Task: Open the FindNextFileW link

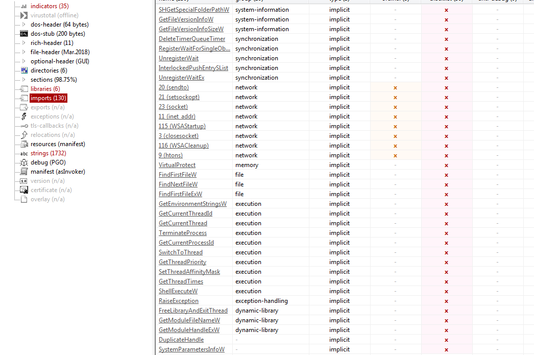Action: 178,184
